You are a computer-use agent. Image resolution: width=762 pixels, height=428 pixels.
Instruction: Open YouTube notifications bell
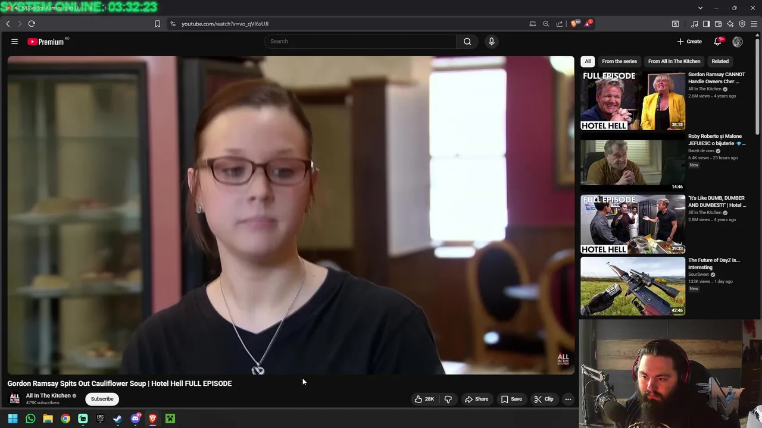click(x=717, y=42)
